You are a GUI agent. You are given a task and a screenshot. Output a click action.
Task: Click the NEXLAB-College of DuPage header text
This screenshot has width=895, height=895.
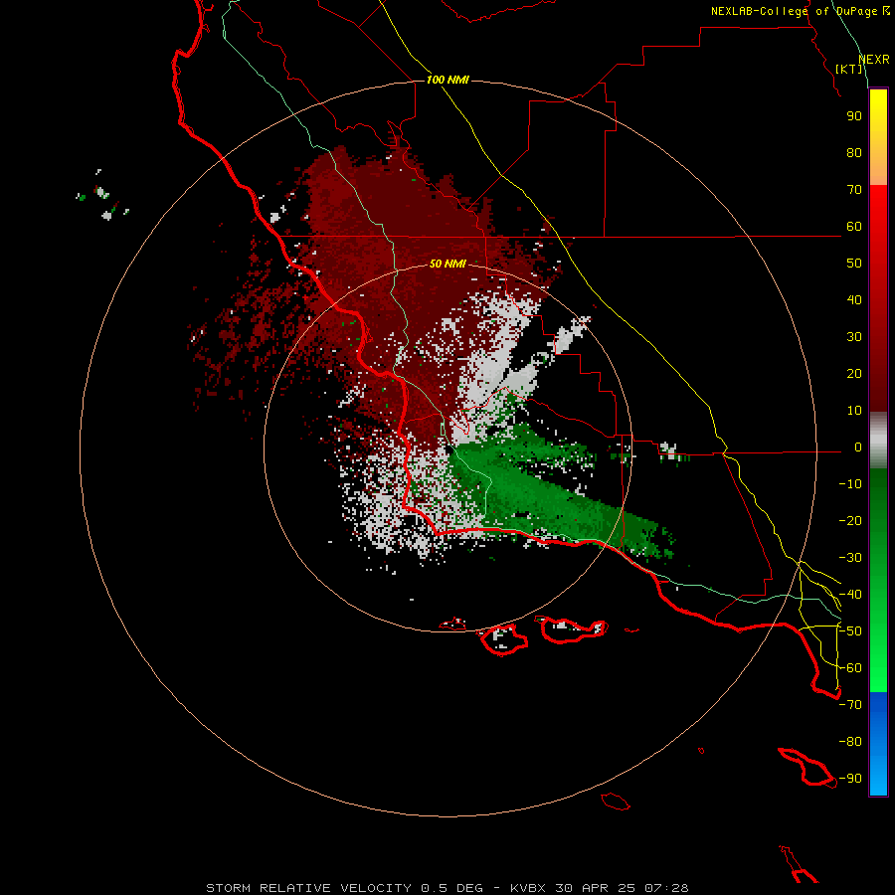coord(800,11)
